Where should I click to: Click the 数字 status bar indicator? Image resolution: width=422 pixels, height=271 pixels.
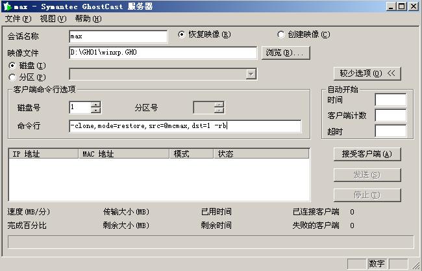click(377, 263)
